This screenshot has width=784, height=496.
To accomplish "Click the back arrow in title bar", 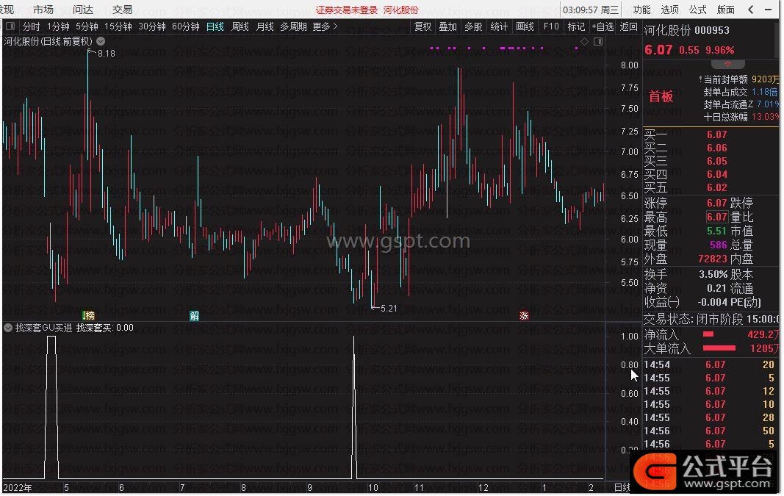I will tap(750, 10).
